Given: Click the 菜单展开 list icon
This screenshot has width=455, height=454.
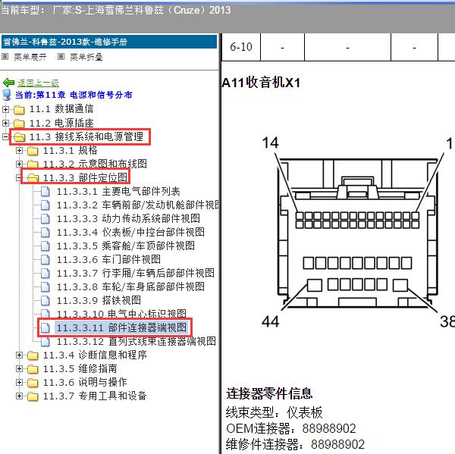Looking at the screenshot, I should (x=5, y=57).
